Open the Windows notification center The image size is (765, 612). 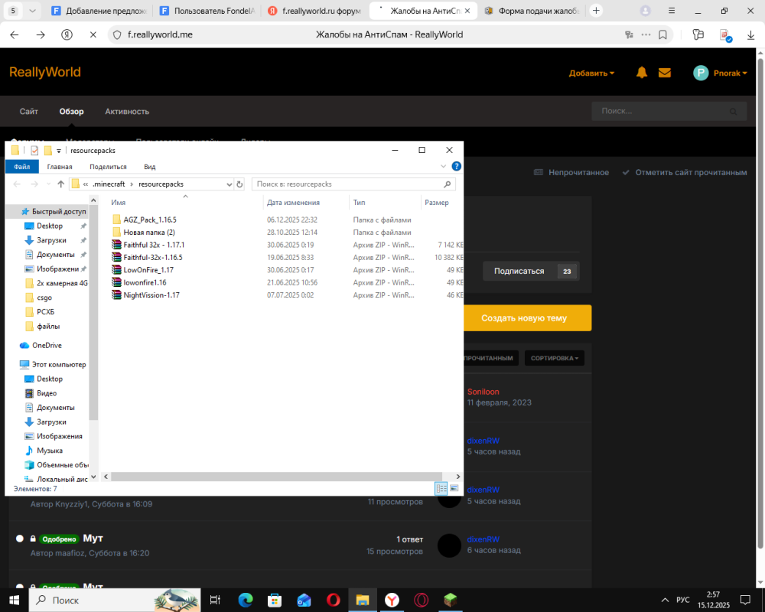pyautogui.click(x=745, y=600)
